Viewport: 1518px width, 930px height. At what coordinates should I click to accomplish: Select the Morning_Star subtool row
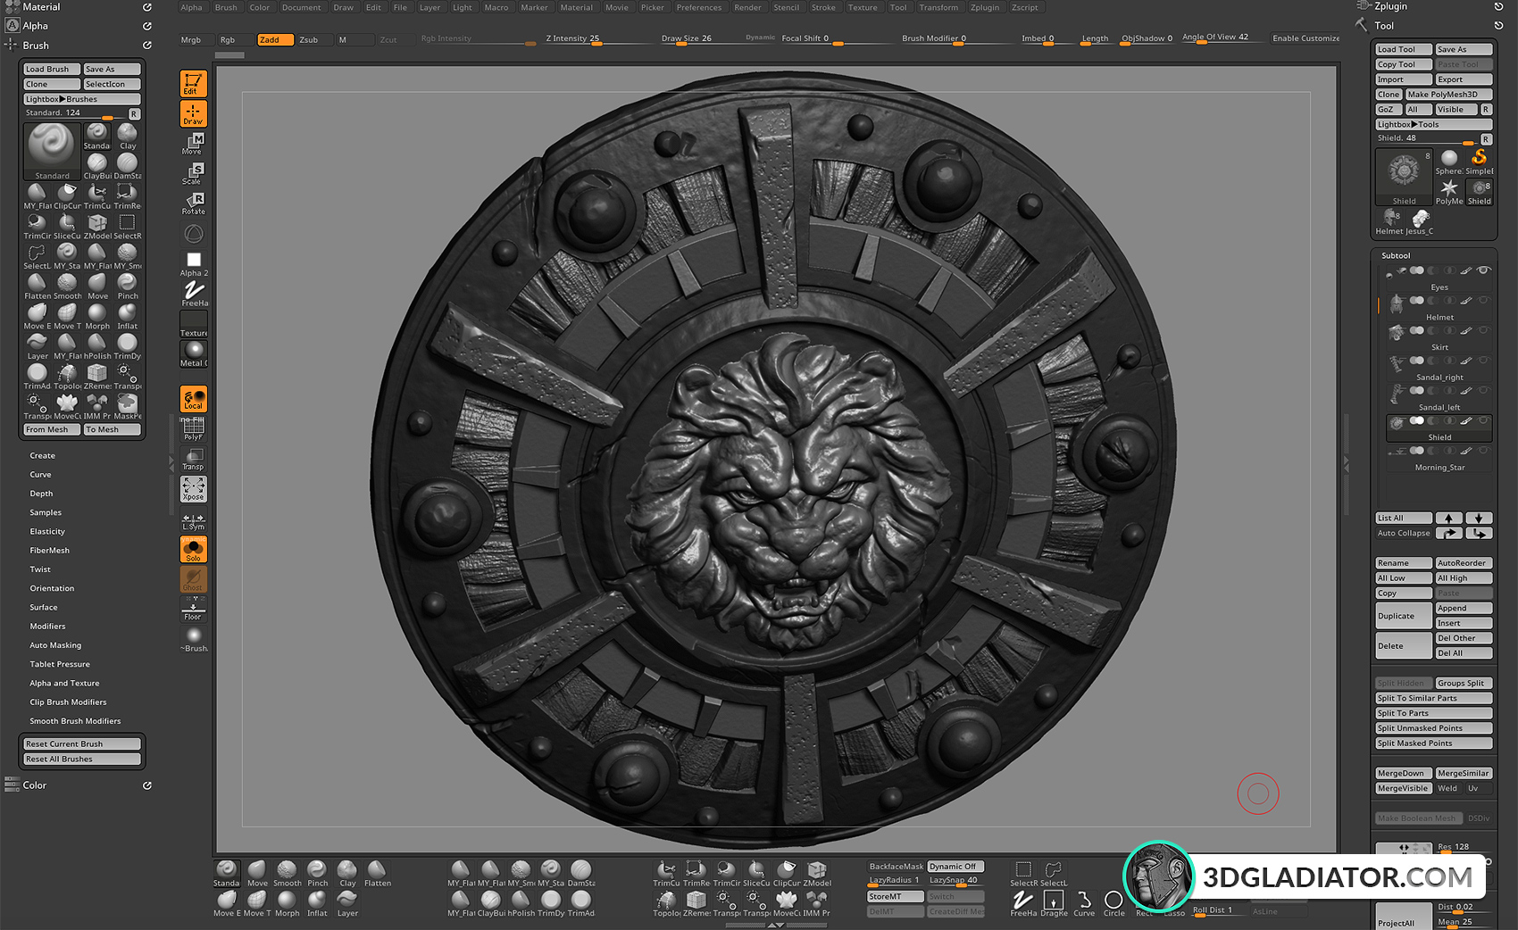coord(1439,457)
